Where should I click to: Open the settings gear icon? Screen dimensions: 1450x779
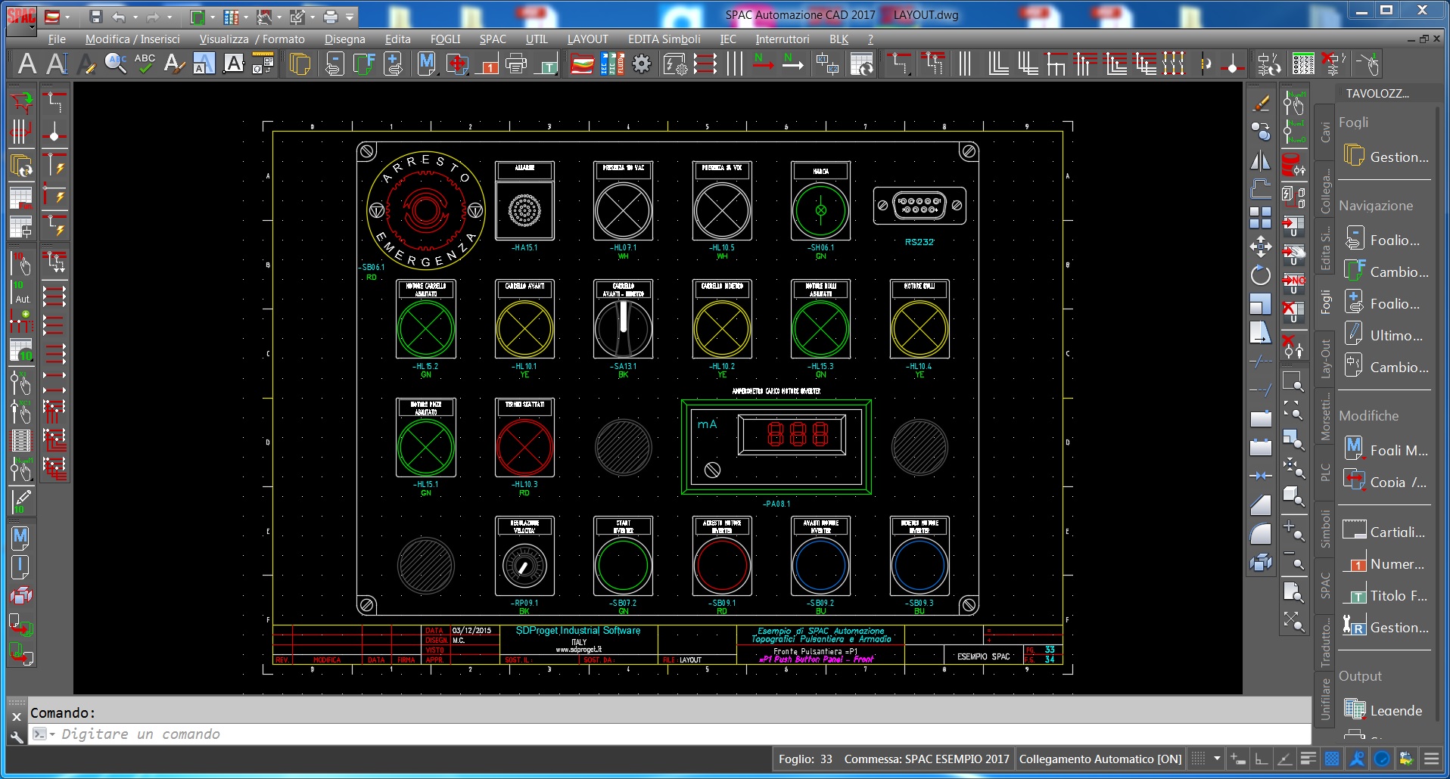tap(642, 64)
